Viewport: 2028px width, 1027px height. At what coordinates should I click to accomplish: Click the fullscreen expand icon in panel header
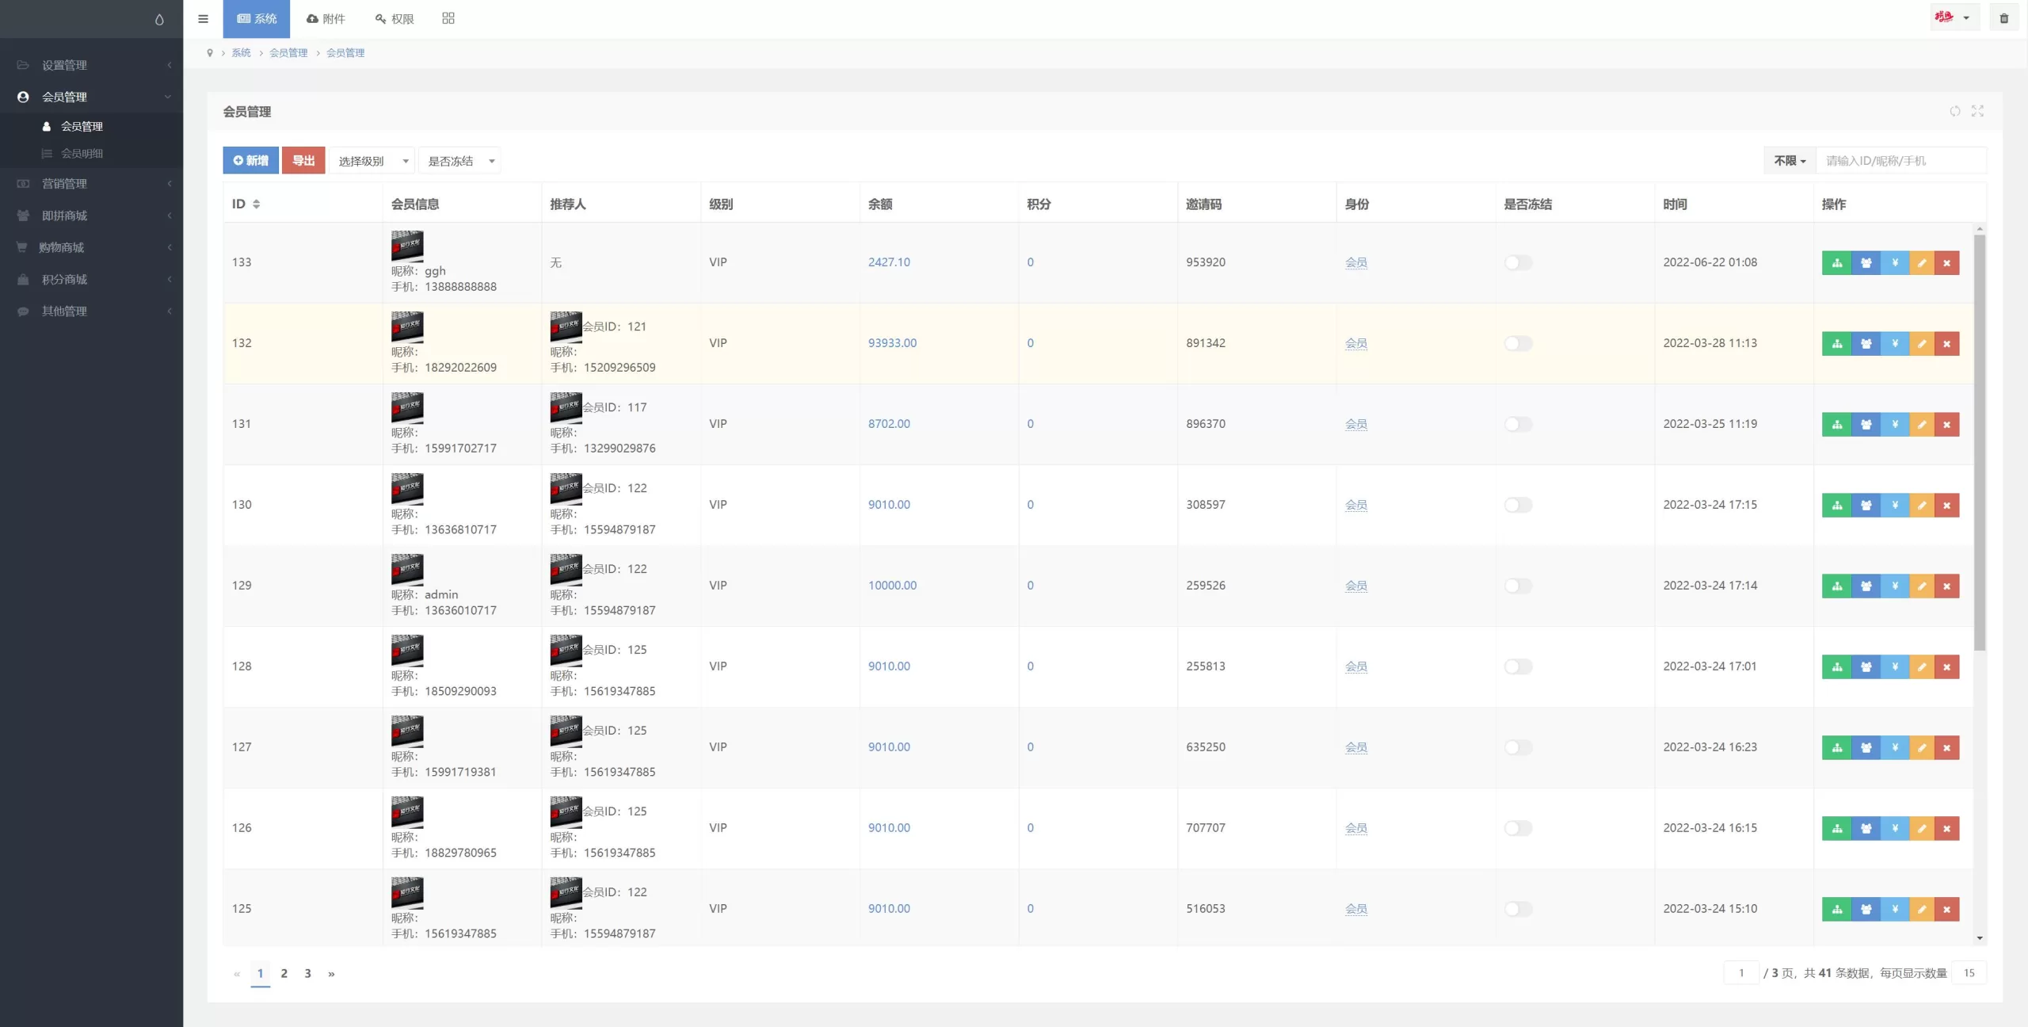point(1977,112)
